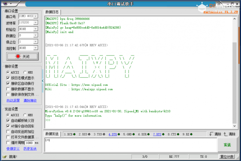The height and width of the screenshot is (161, 241).
Task: Open the 数据位 8 dropdown
Action: (36, 35)
